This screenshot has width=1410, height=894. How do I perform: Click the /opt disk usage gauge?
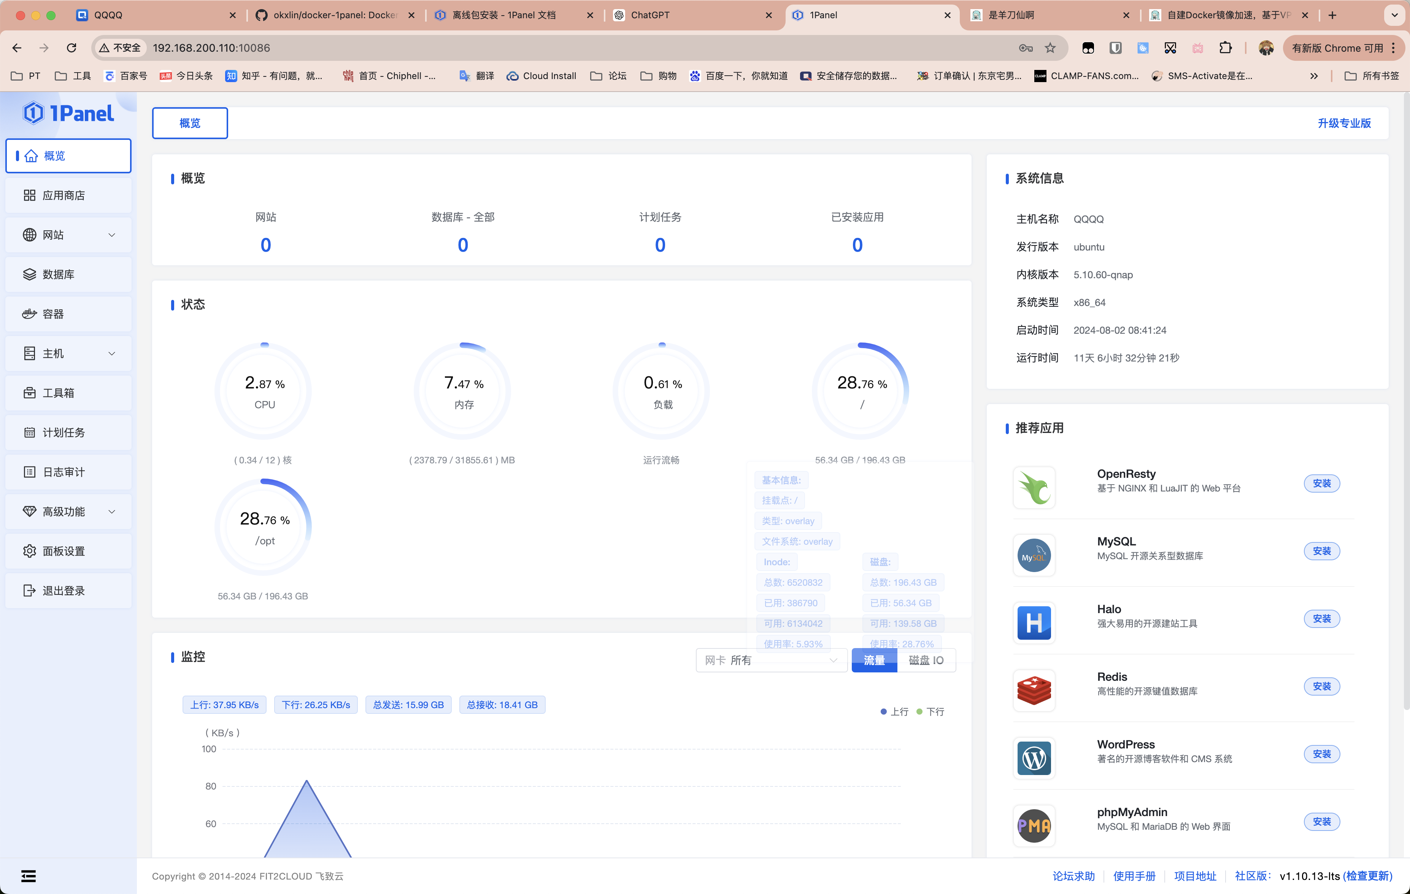264,527
